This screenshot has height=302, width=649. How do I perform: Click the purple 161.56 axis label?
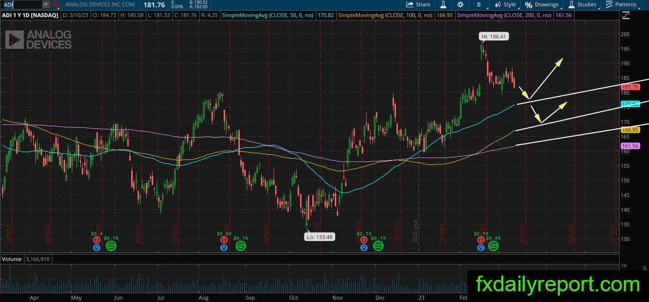pyautogui.click(x=630, y=146)
